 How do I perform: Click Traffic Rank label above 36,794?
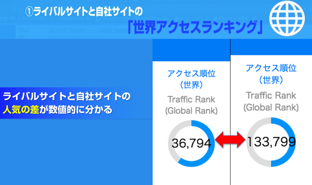click(191, 99)
